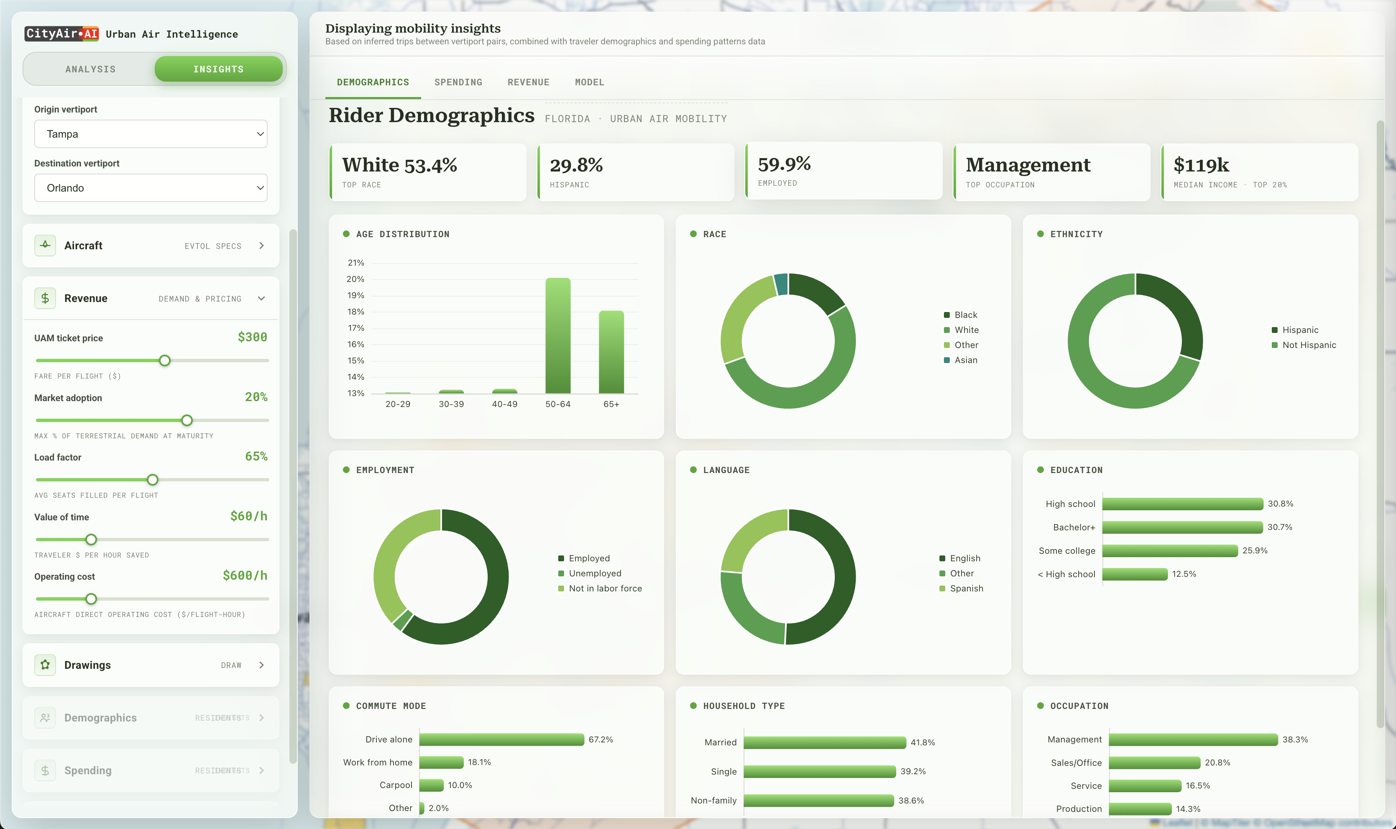The image size is (1396, 829).
Task: Open the Revenue tab
Action: coord(528,82)
